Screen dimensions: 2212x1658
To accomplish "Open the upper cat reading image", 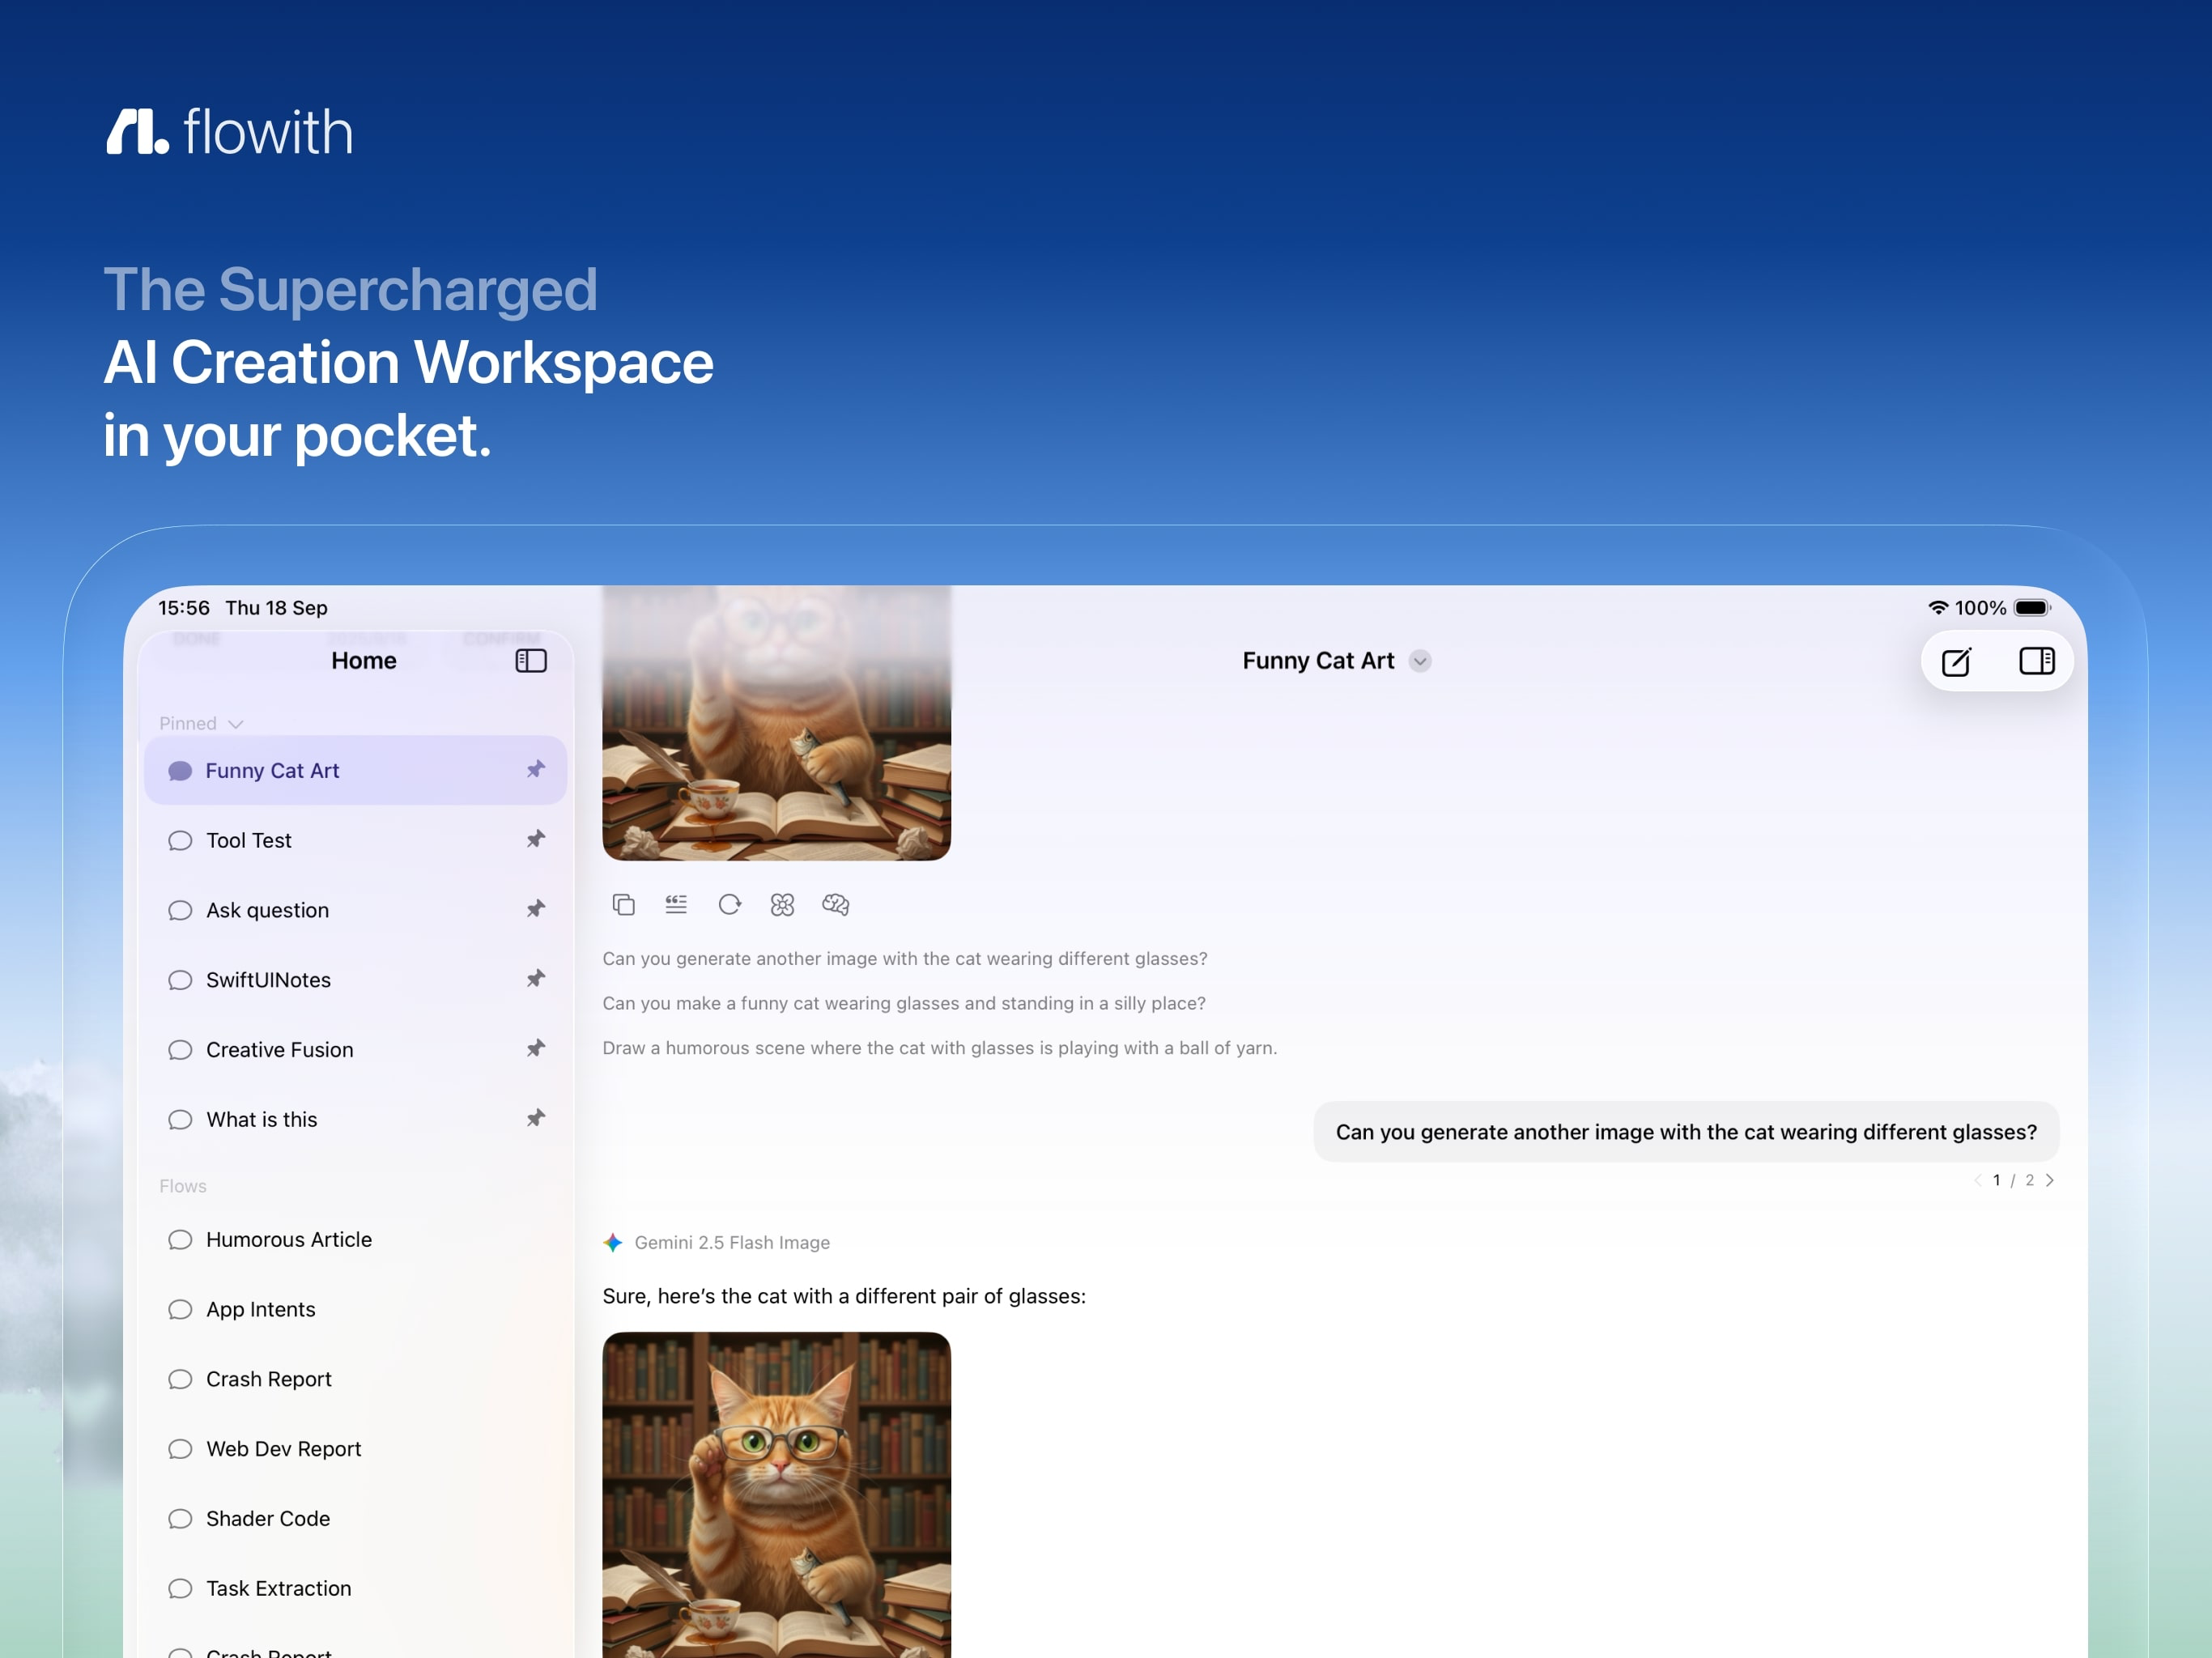I will (776, 723).
